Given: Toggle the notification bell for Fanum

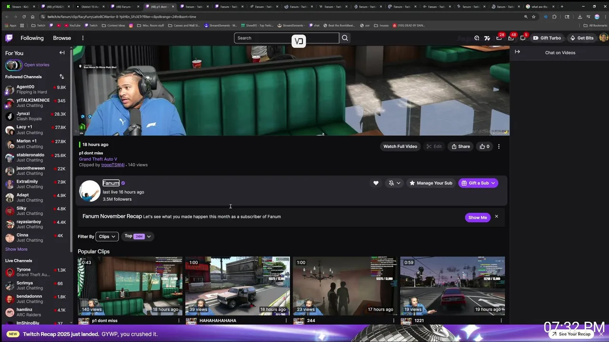Looking at the screenshot, I should pos(391,183).
